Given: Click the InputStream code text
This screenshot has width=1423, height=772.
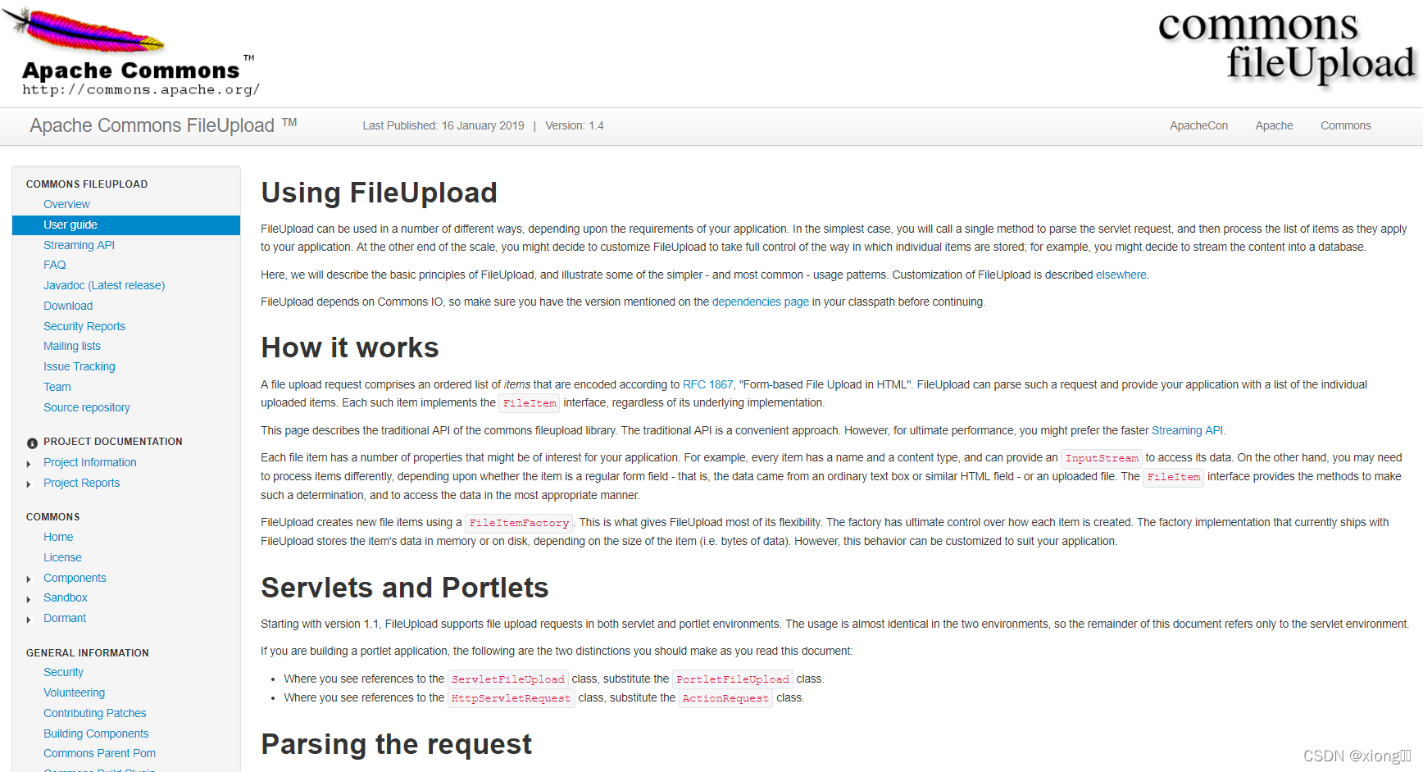Looking at the screenshot, I should [x=1102, y=458].
